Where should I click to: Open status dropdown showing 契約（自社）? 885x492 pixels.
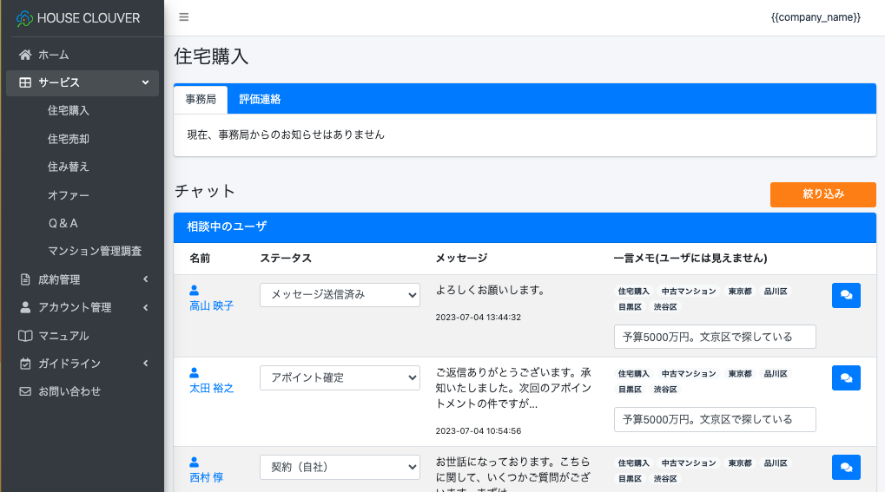(340, 467)
